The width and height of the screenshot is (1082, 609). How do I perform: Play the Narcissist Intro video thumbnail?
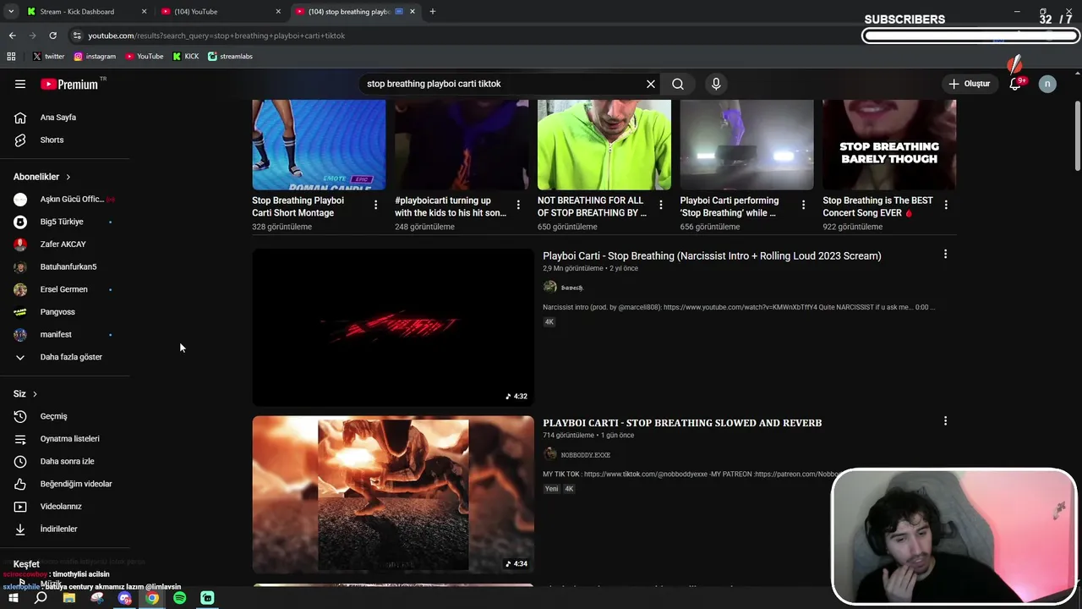point(393,327)
